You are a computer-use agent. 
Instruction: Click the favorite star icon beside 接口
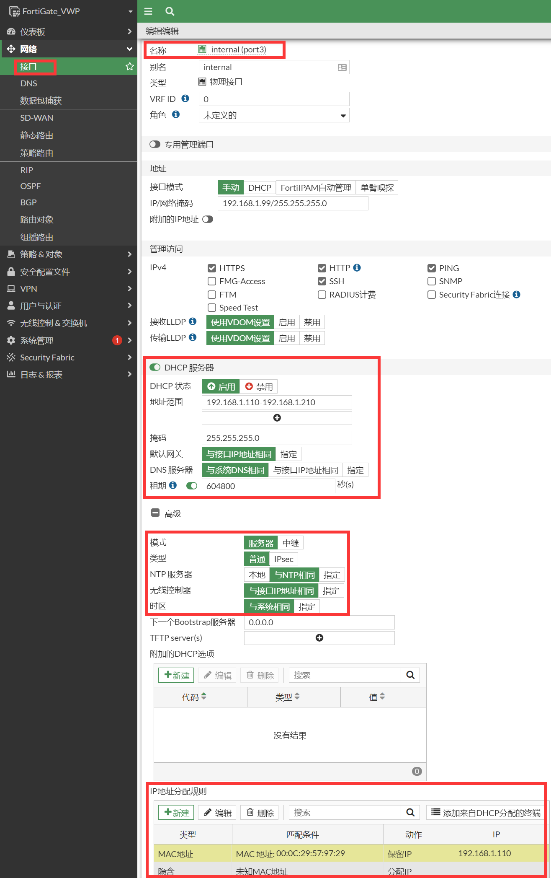click(x=130, y=66)
